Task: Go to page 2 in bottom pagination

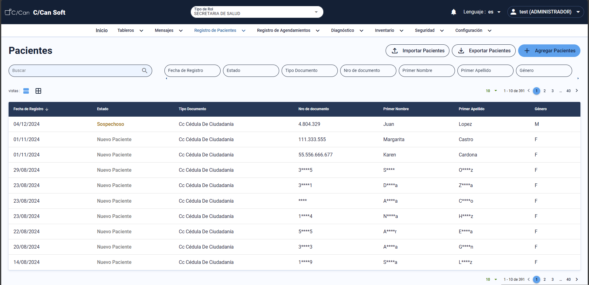Action: click(x=545, y=279)
